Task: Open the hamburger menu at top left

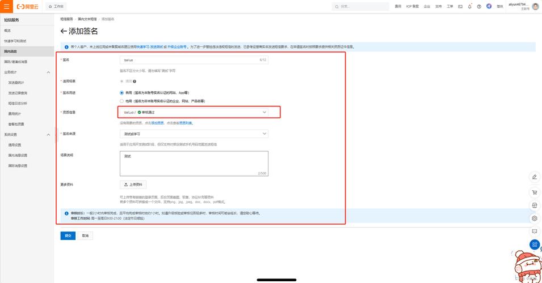Action: 6,6
